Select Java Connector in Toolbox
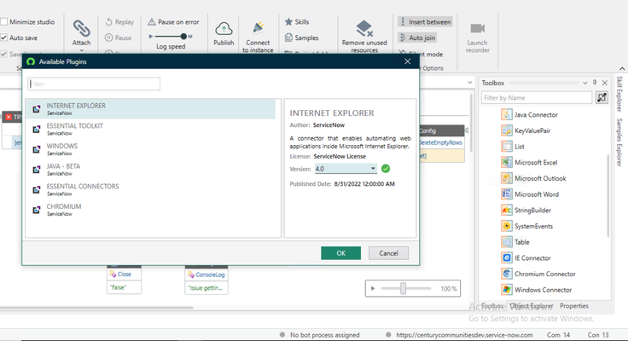628x341 pixels. pos(530,115)
